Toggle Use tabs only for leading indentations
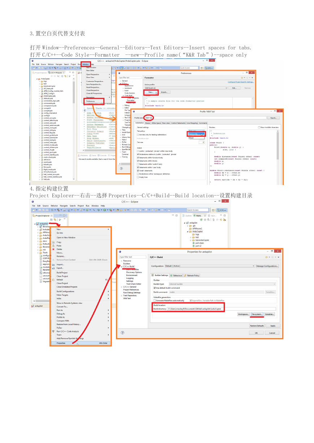The width and height of the screenshot is (314, 443). pyautogui.click(x=138, y=135)
